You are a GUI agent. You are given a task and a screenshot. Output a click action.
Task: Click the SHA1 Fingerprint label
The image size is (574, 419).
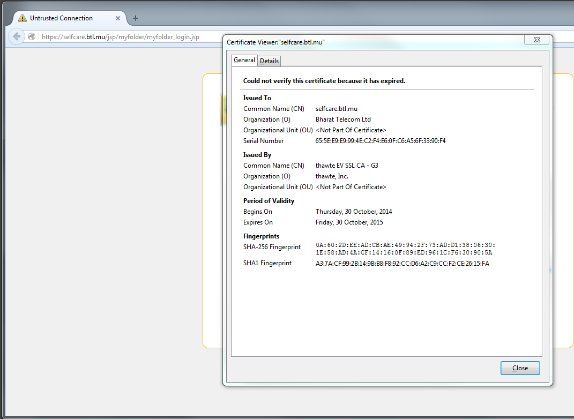click(267, 263)
